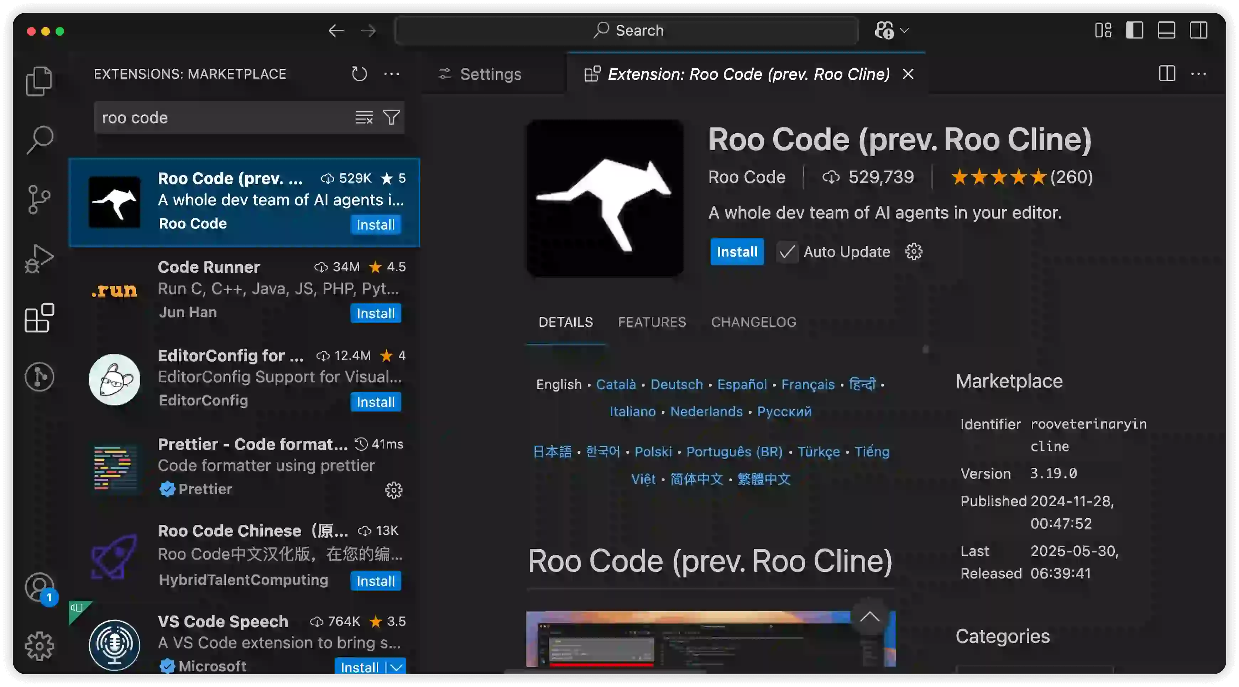Open editor More Actions ellipsis
1239x687 pixels.
coord(1199,74)
